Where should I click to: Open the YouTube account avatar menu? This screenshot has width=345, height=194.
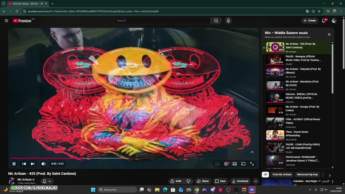click(334, 20)
